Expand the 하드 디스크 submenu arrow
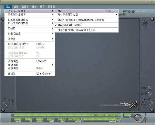Image resolution: width=155 pixels, height=125 pixels. [x=53, y=33]
